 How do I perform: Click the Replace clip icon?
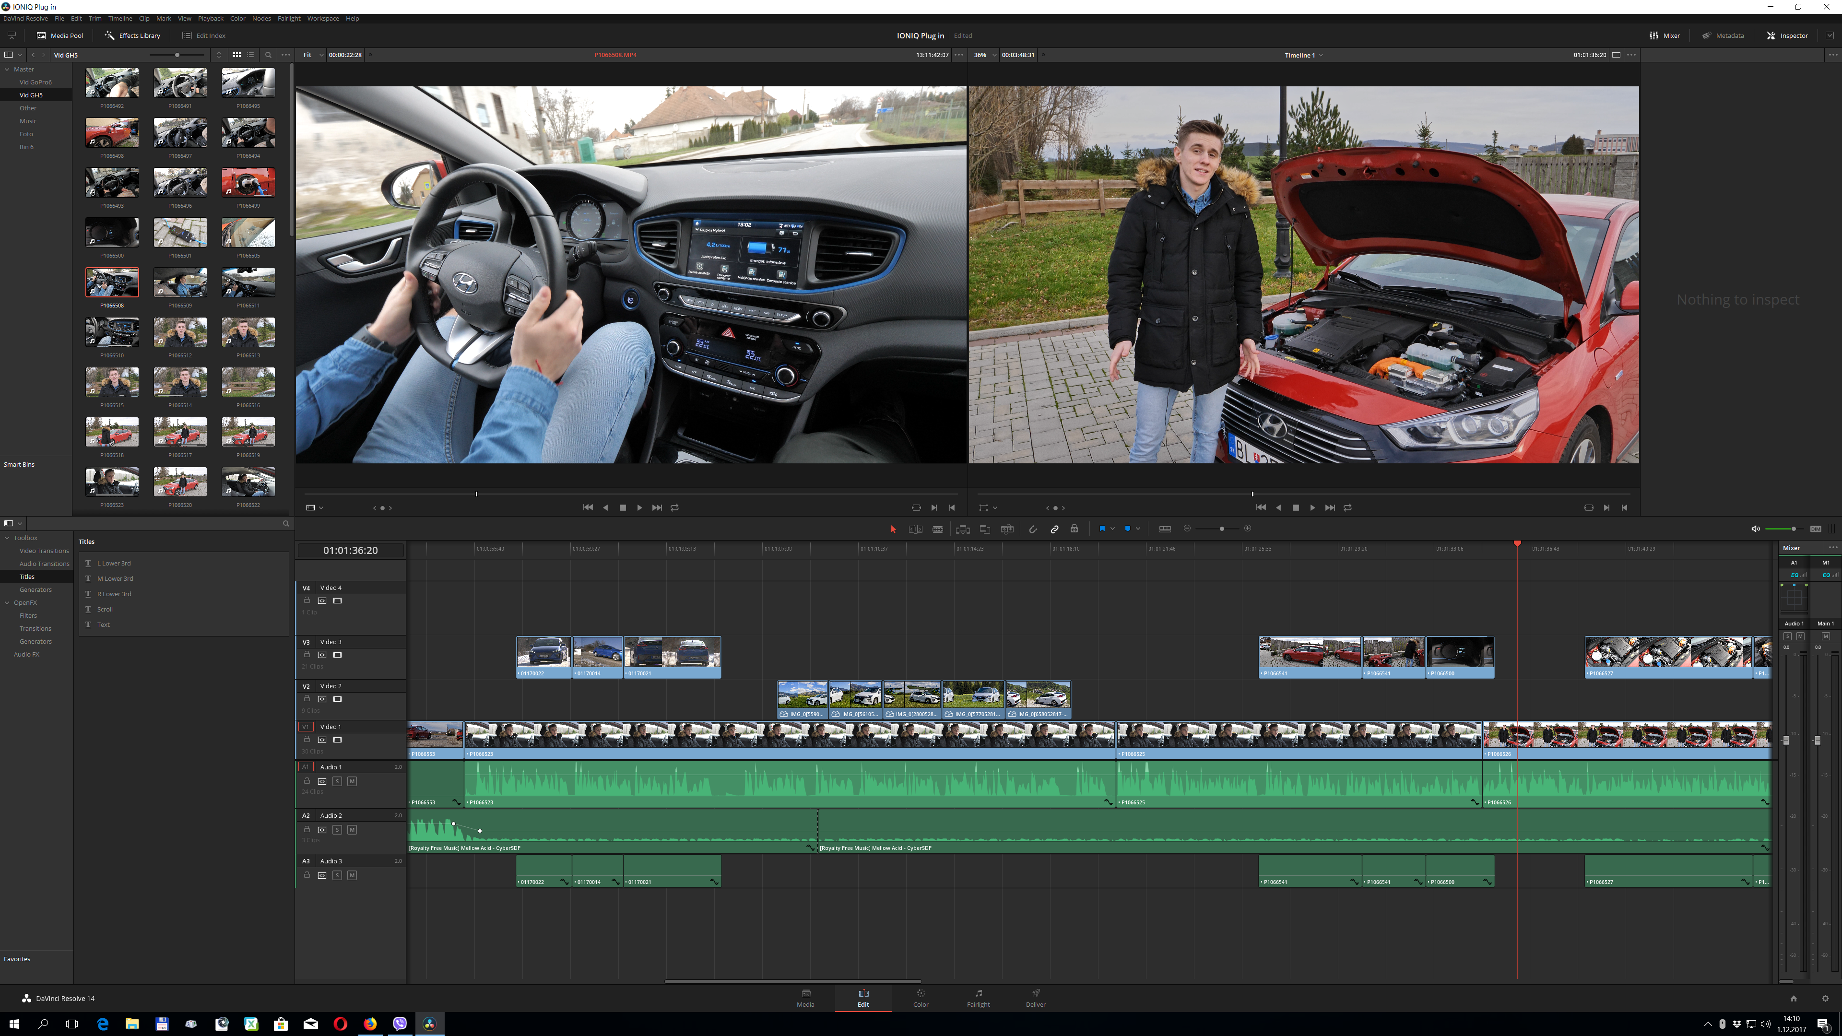point(1007,529)
